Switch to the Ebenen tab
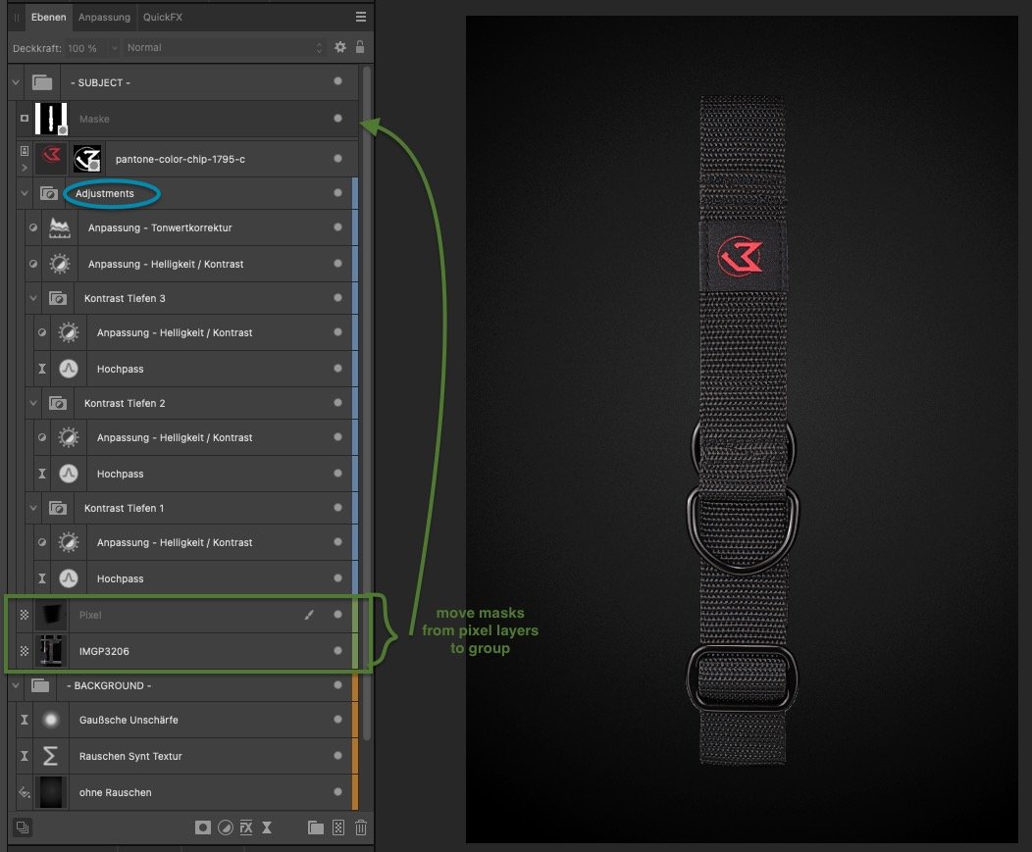The image size is (1032, 852). tap(49, 17)
